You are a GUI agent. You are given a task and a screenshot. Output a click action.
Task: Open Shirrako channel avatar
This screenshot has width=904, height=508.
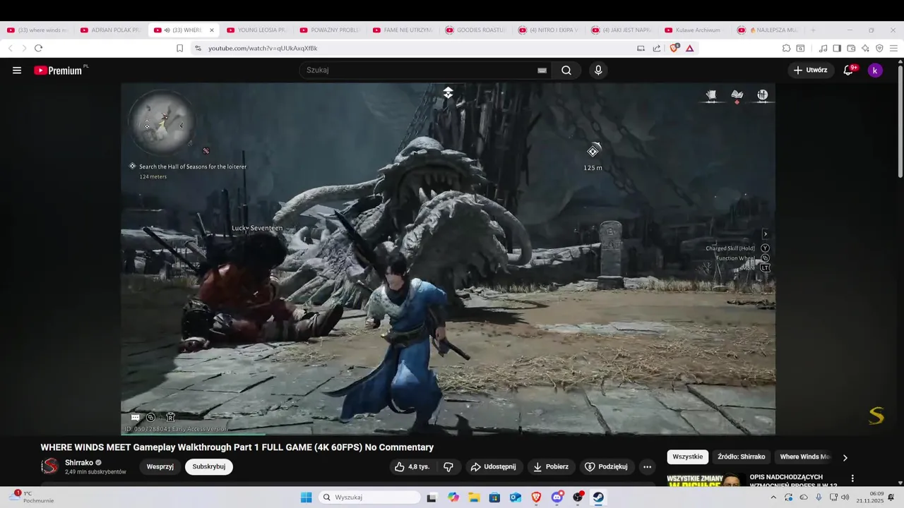(x=49, y=466)
